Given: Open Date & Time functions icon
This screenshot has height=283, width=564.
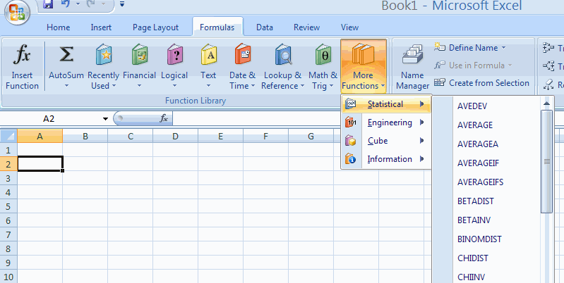Looking at the screenshot, I should [242, 55].
